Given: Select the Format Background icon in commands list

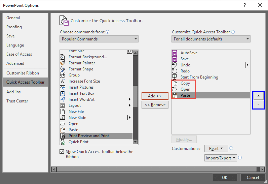Looking at the screenshot, I should point(63,57).
